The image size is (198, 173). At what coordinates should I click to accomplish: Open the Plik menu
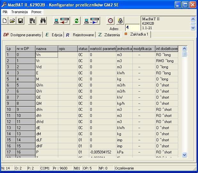pyautogui.click(x=5, y=12)
